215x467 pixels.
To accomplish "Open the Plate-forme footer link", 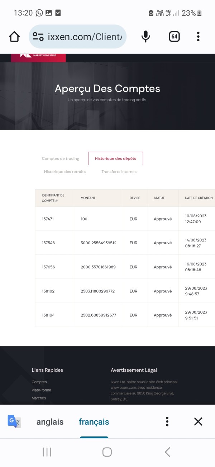I will [x=41, y=390].
